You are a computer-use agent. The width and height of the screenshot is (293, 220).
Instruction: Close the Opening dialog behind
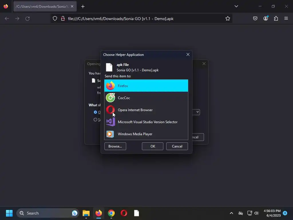[204, 64]
